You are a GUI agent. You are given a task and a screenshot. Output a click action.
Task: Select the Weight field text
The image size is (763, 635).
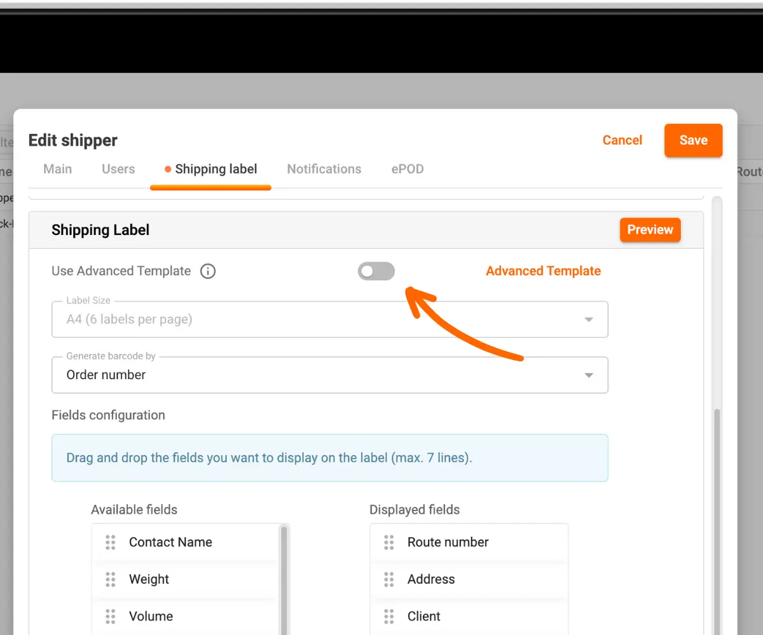tap(149, 579)
